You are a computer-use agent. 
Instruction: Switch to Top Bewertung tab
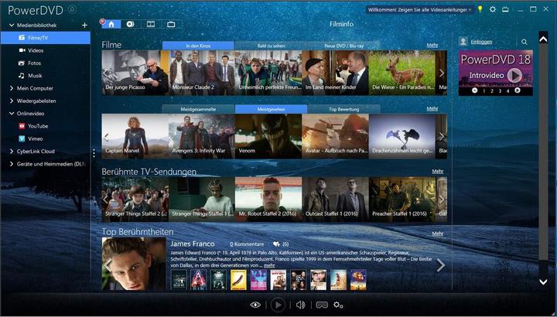click(343, 109)
